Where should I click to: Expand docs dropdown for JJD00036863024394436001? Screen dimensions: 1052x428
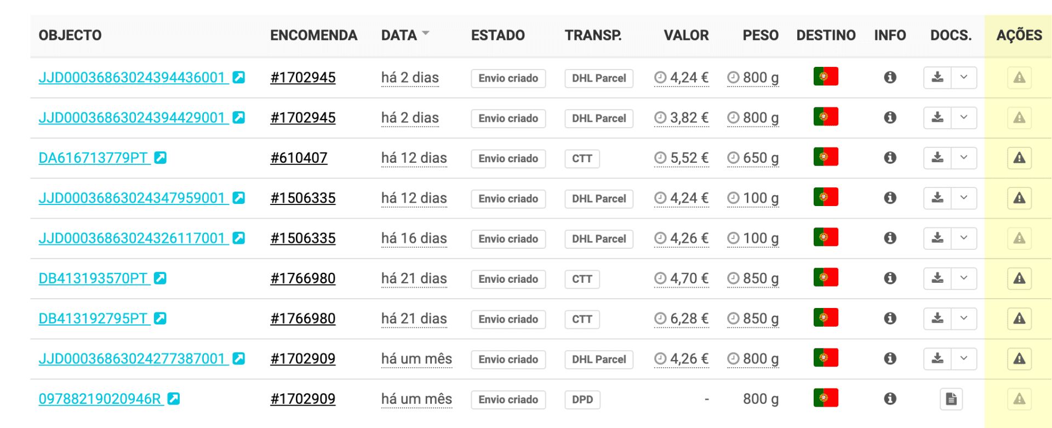[964, 77]
